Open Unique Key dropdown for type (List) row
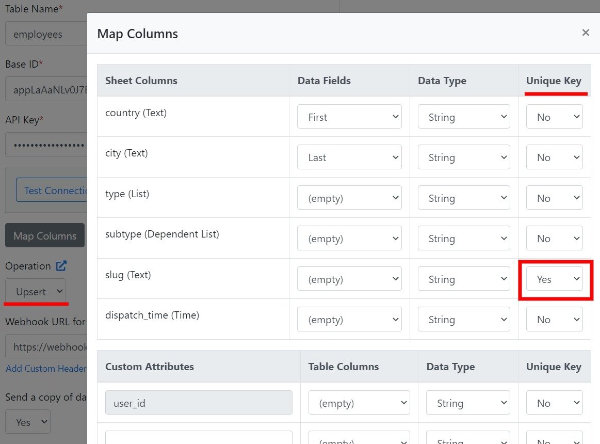Viewport: 600px width, 444px height. click(x=555, y=198)
